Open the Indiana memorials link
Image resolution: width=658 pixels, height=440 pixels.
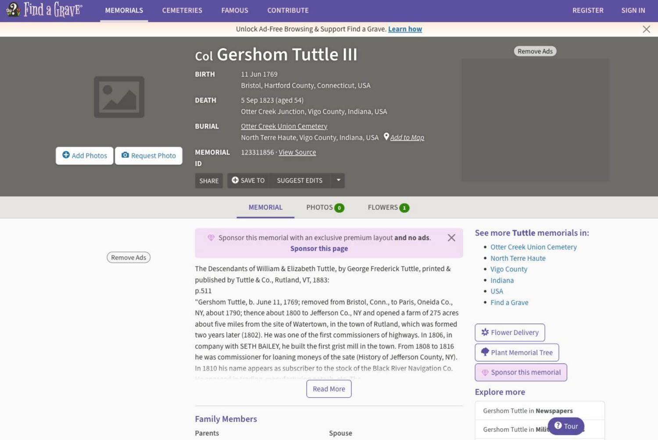coord(502,280)
